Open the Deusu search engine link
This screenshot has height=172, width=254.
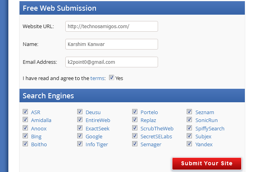[93, 112]
